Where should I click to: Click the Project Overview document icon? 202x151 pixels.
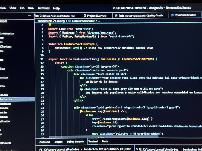coord(85,16)
